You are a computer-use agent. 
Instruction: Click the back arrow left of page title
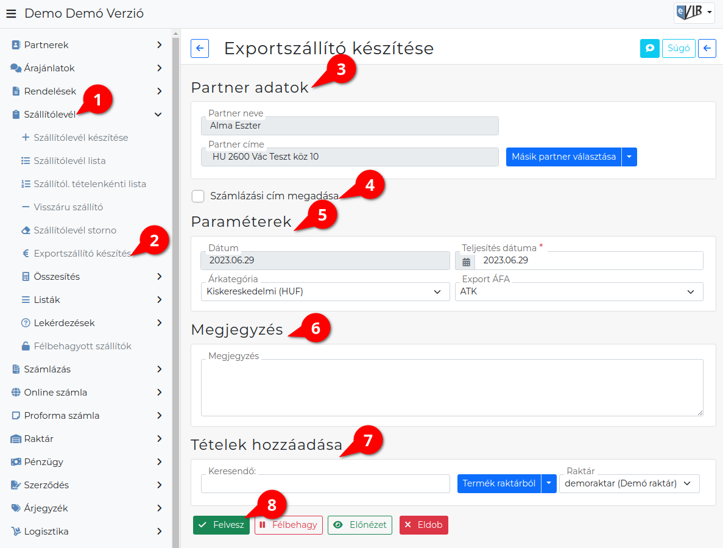[x=200, y=48]
